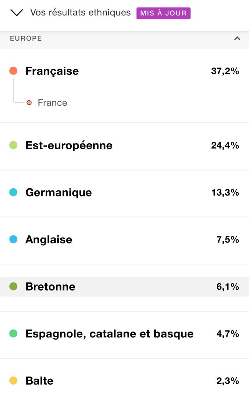Image resolution: width=249 pixels, height=393 pixels.
Task: Click the MIS À JOUR badge
Action: [x=163, y=13]
